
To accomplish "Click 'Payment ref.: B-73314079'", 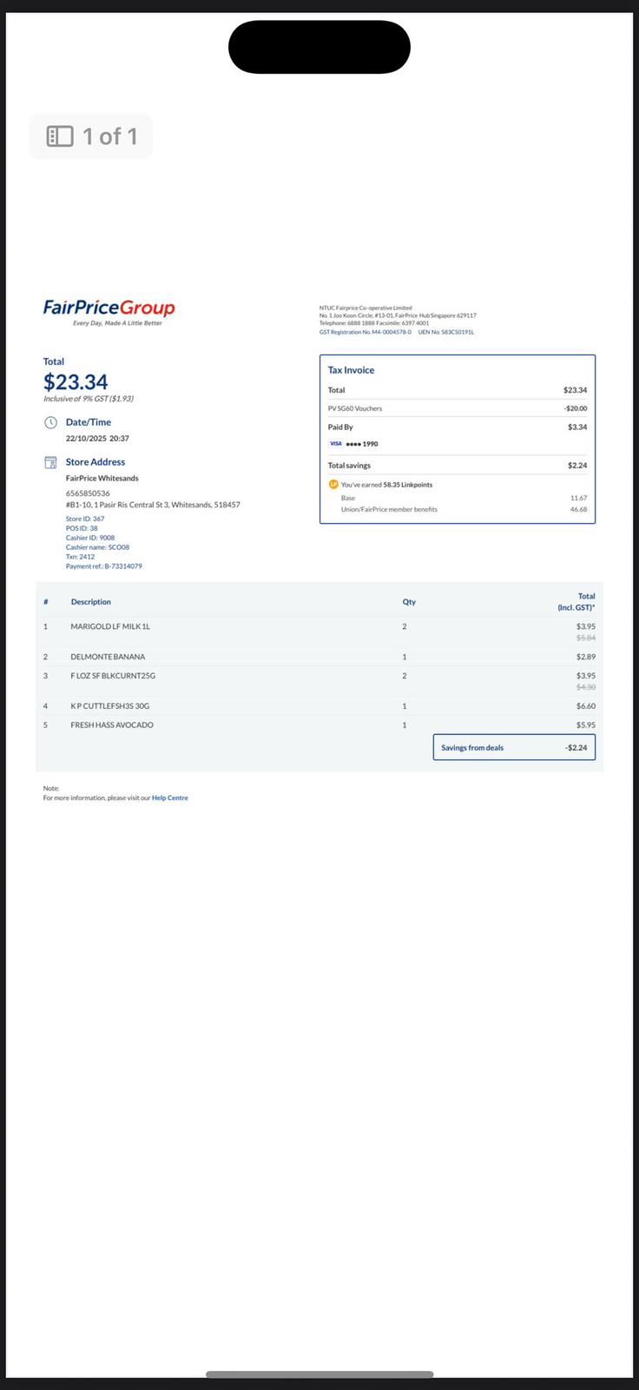I will [104, 566].
